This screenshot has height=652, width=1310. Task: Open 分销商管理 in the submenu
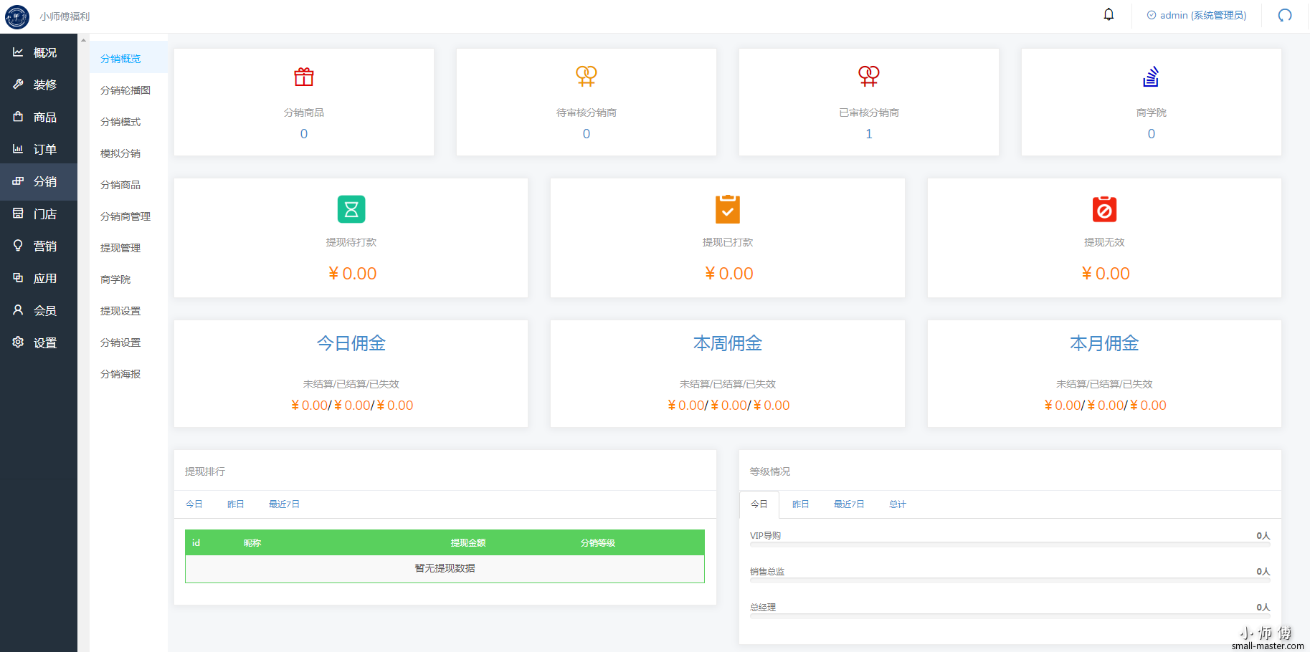coord(125,216)
